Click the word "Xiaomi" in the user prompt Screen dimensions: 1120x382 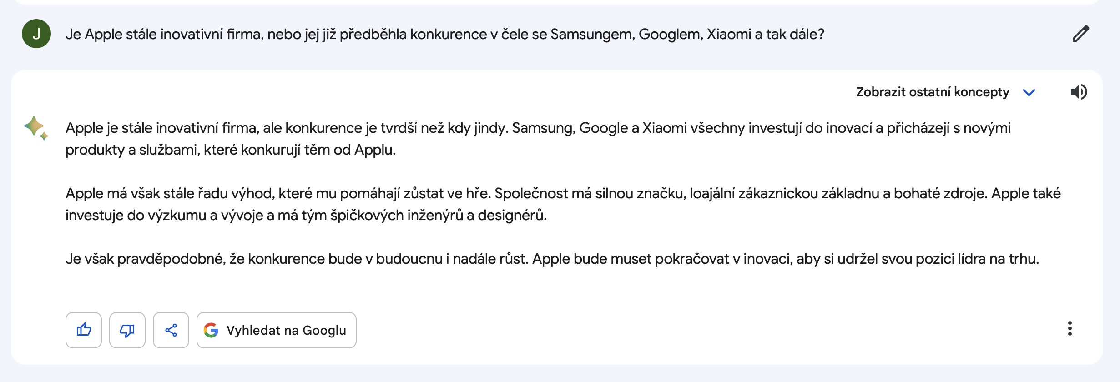[729, 35]
